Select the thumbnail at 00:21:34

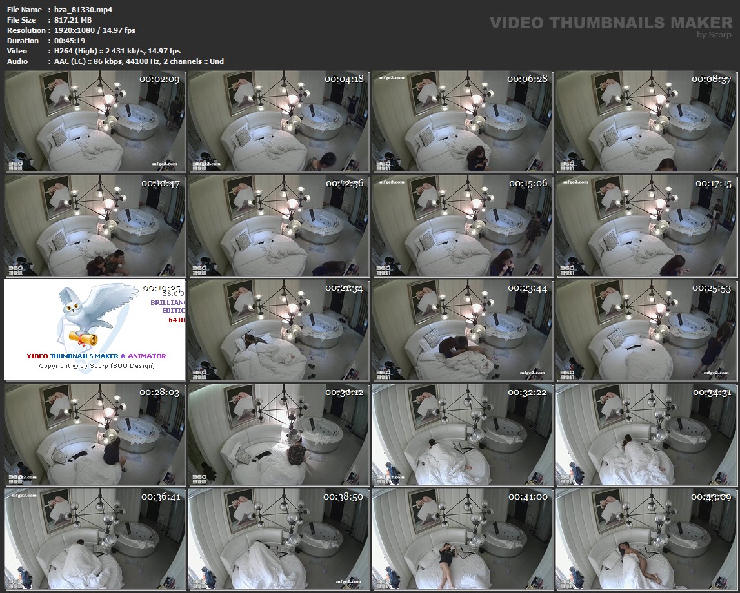pyautogui.click(x=279, y=330)
